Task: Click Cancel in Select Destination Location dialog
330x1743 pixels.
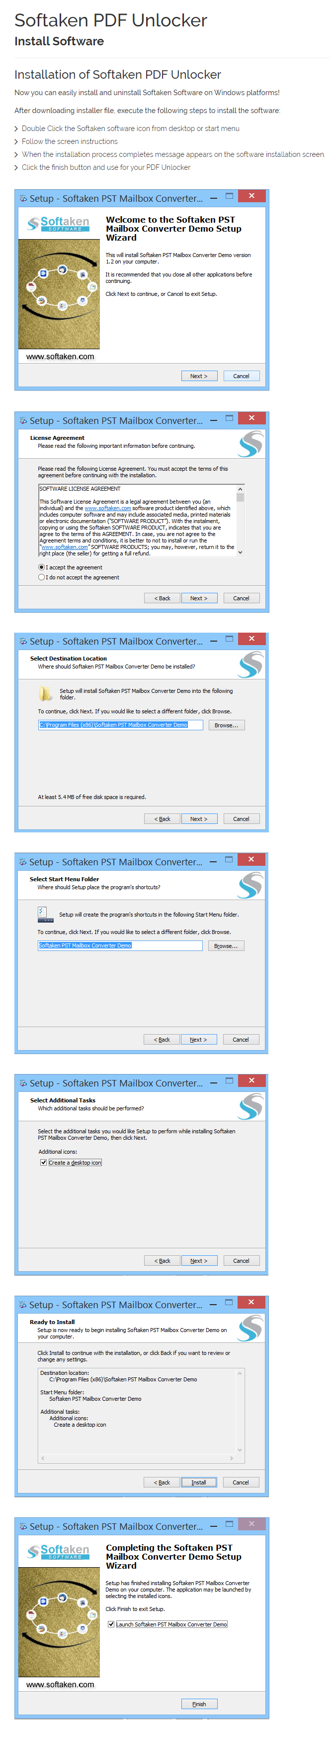Action: click(242, 819)
